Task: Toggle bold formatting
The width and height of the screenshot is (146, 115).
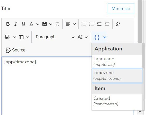Action: pos(8,24)
